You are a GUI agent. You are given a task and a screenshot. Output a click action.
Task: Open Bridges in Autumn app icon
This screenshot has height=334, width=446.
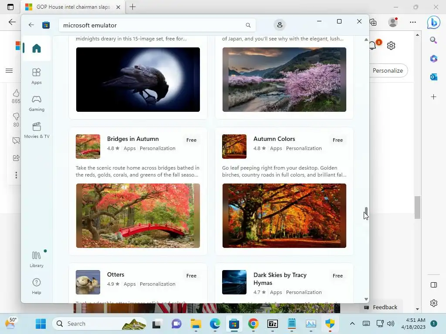click(x=88, y=147)
